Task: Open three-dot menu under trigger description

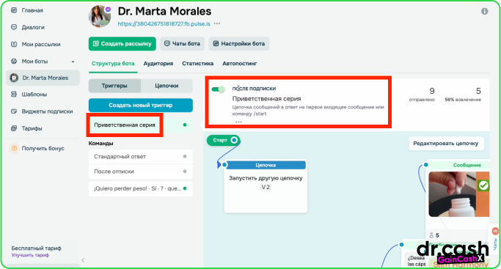Action: click(x=238, y=122)
